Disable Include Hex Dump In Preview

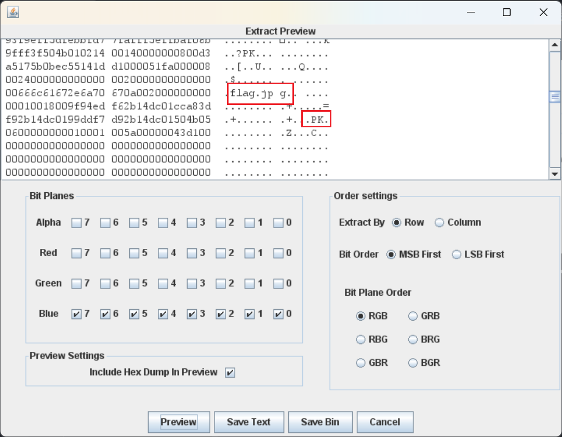click(x=230, y=373)
